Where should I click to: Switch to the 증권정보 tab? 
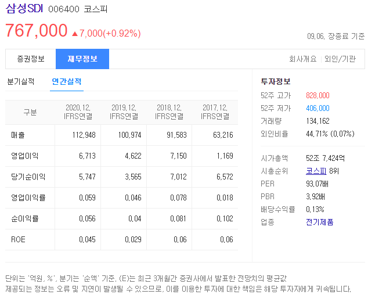[31, 59]
